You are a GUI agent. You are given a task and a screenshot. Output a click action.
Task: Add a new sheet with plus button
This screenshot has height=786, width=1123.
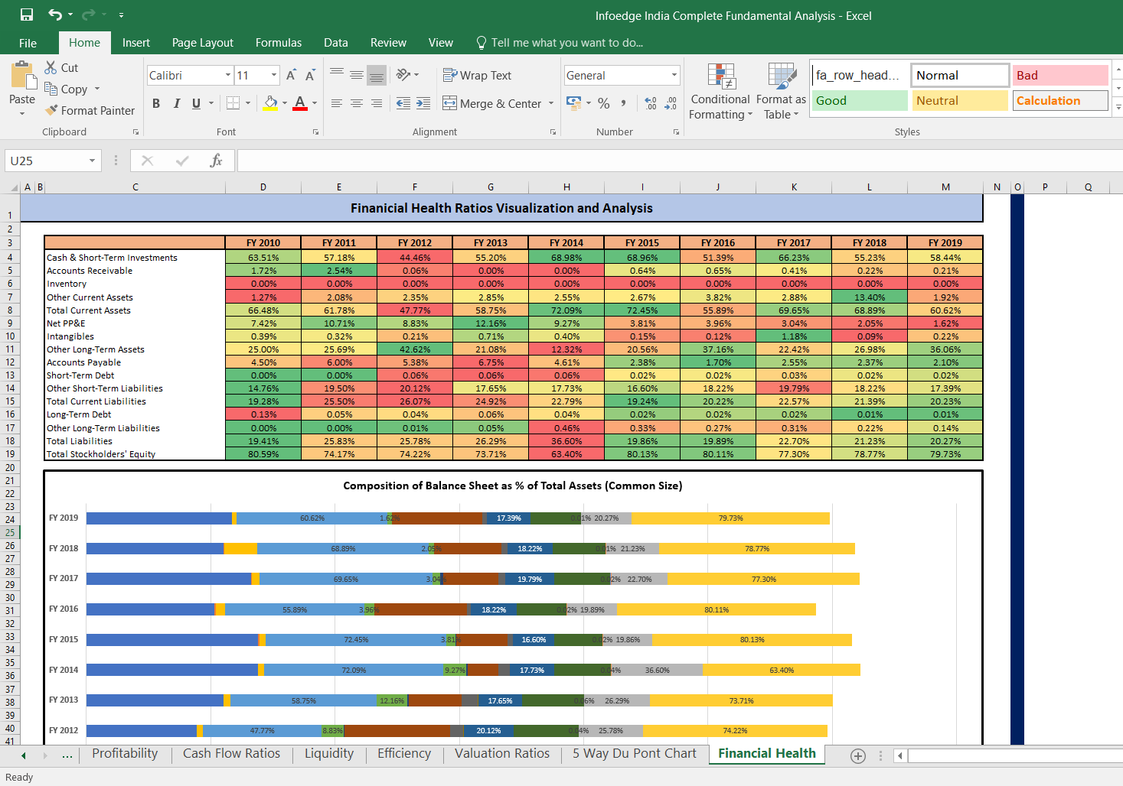click(858, 755)
